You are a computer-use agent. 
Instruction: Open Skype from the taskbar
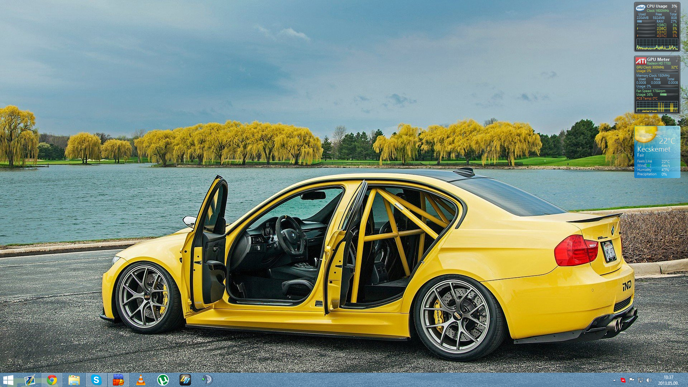pos(96,380)
